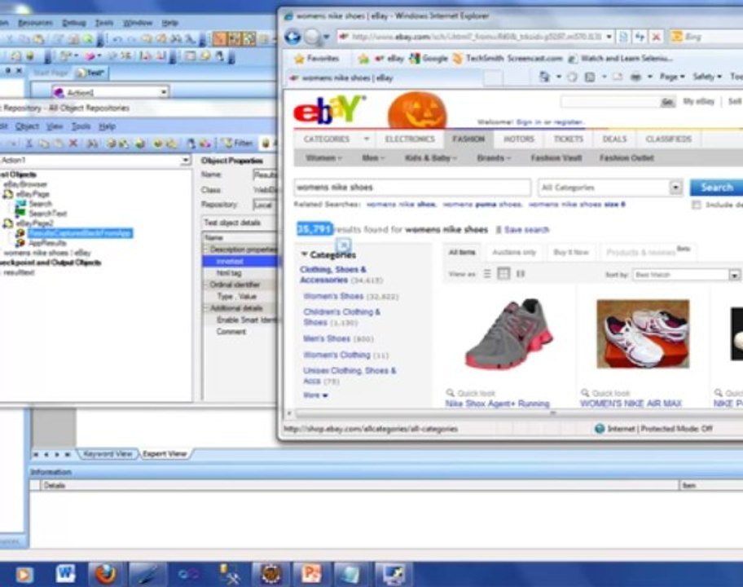
Task: Open the Google favorites bar shortcut
Action: click(429, 59)
